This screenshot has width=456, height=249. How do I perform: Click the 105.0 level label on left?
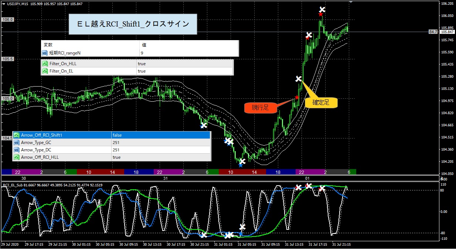point(7,99)
